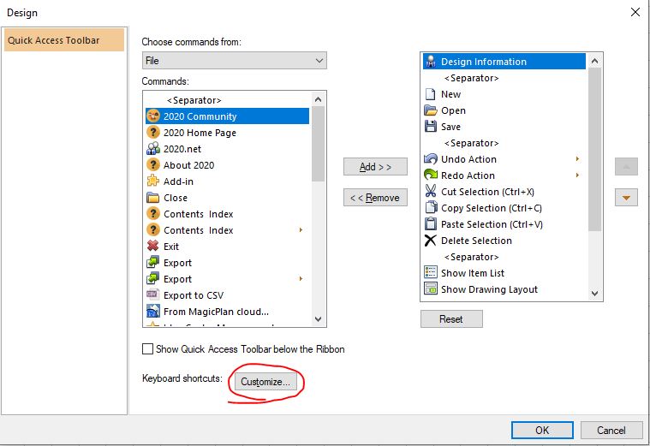Open the Choose commands from dropdown
Viewport: 650px width, 446px height.
tap(234, 61)
